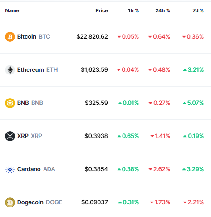Click Ethereum's green 7d up arrow
The width and height of the screenshot is (211, 217).
185,70
